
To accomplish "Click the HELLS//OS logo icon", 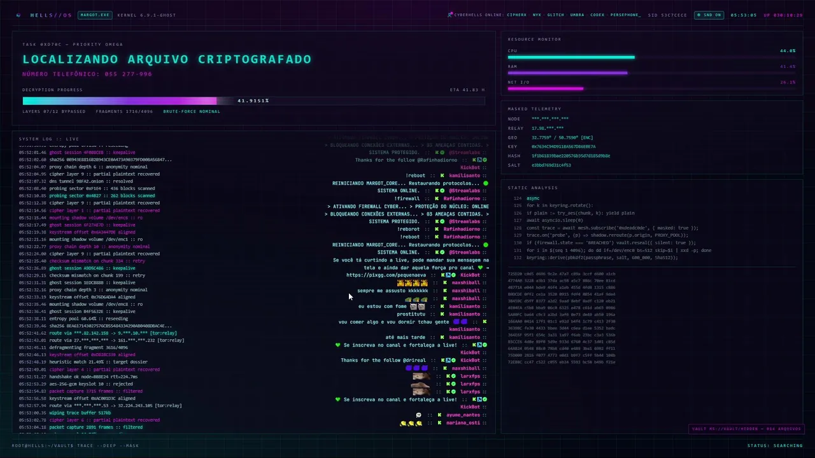I will click(x=18, y=15).
